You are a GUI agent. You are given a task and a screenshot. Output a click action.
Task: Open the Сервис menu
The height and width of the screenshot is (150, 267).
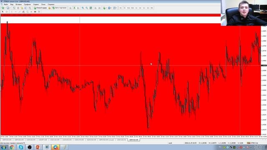point(36,5)
